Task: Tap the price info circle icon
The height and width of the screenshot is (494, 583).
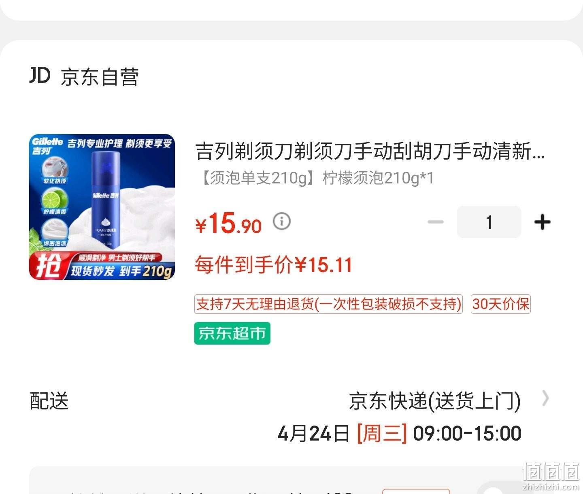Action: (282, 221)
